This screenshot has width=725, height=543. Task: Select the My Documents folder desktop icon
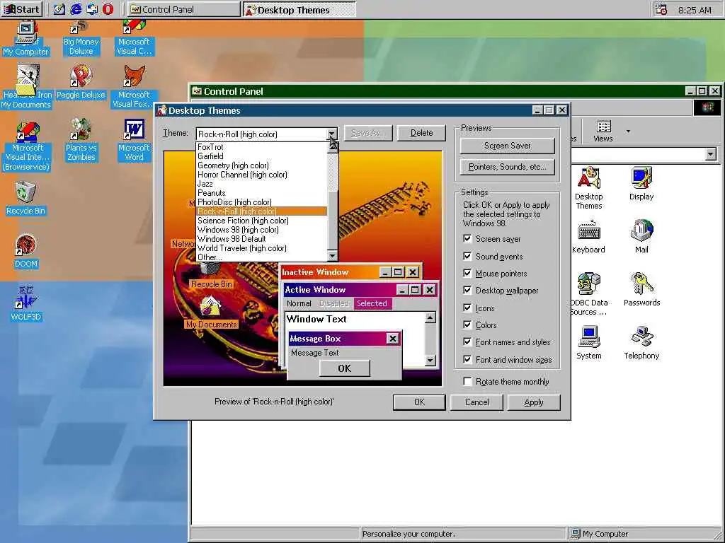pos(26,88)
